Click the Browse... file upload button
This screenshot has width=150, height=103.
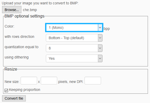12,10
